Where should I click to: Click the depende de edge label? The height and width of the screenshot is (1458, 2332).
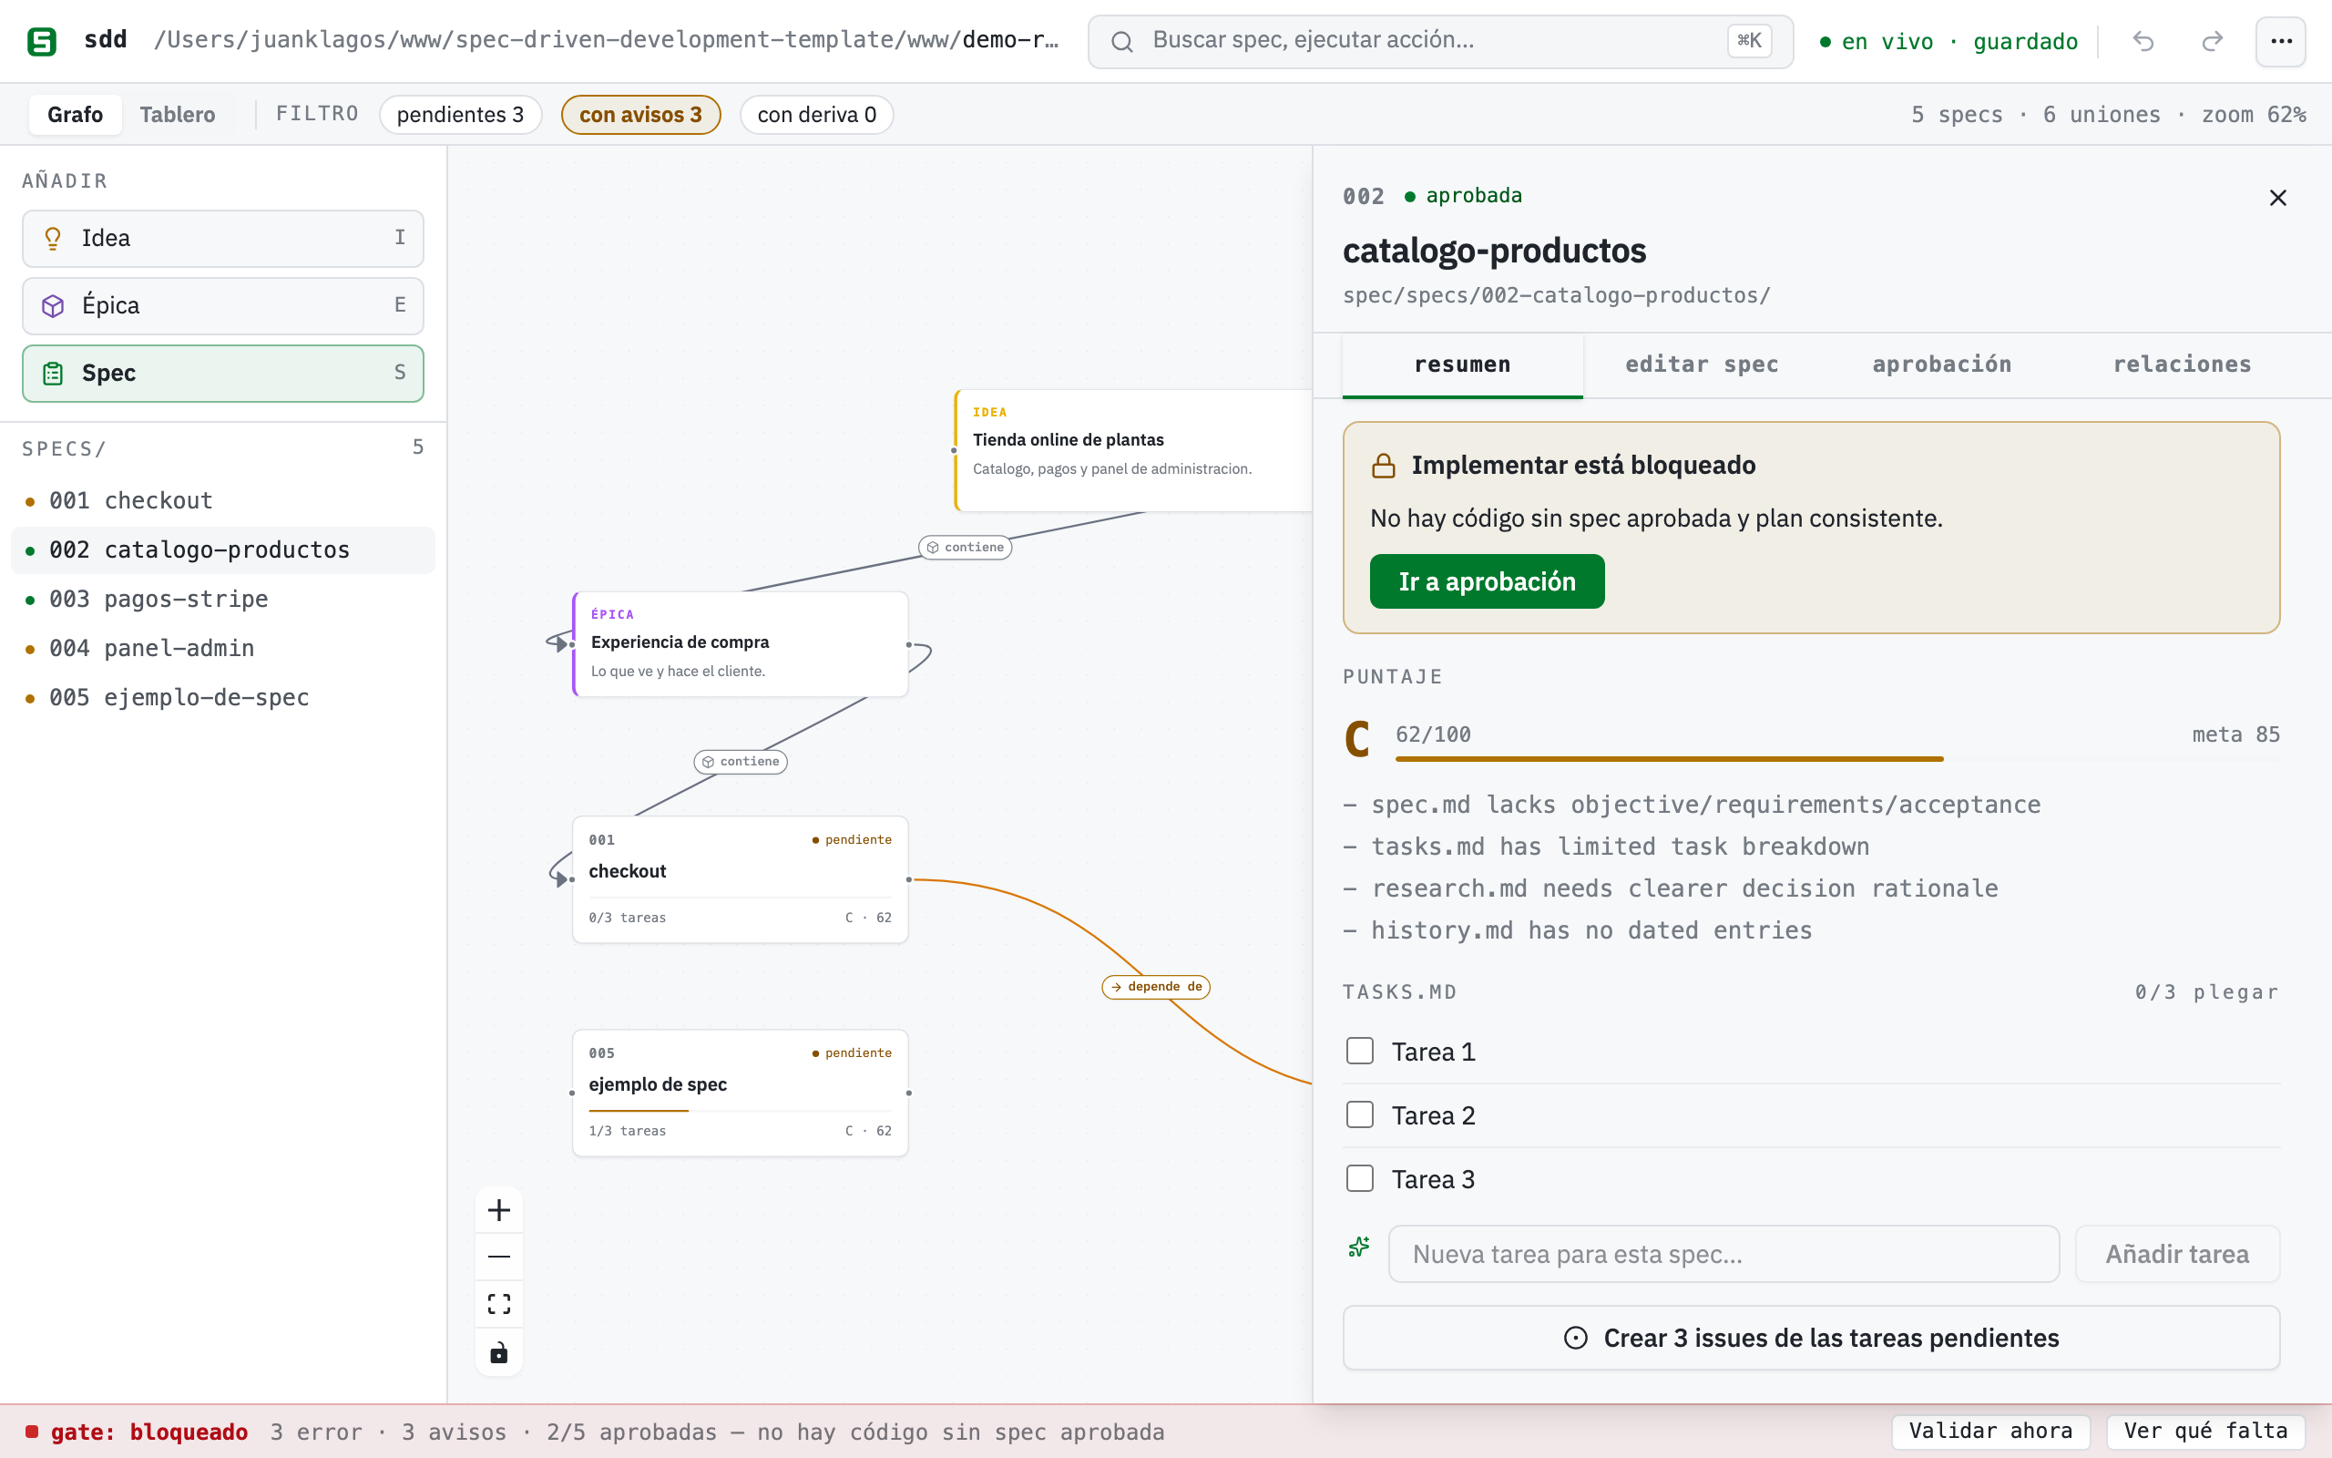tap(1155, 987)
